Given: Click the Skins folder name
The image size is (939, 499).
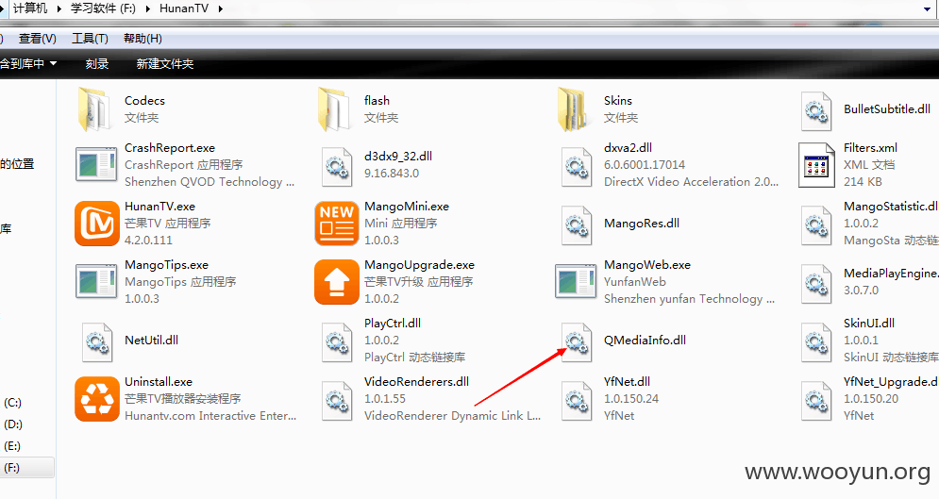Looking at the screenshot, I should click(618, 101).
